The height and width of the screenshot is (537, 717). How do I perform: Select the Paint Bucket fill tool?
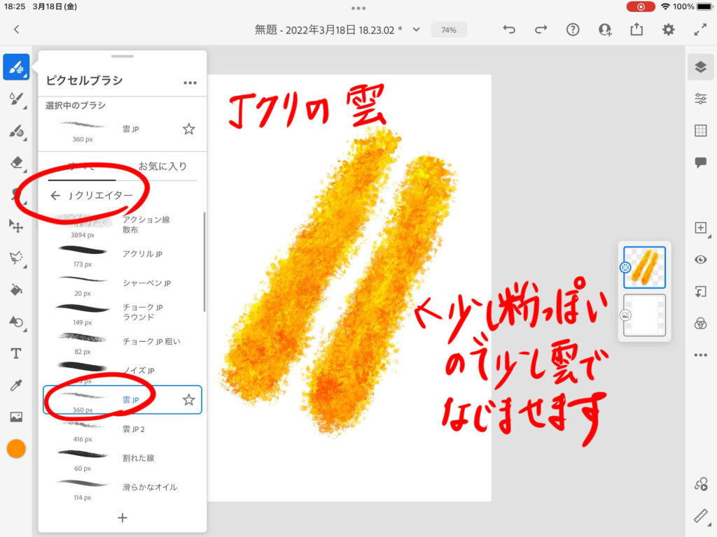(x=16, y=289)
